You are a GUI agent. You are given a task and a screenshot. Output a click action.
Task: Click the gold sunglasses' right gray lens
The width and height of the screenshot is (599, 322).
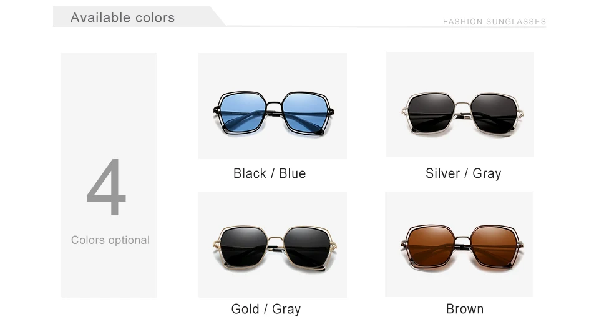(x=308, y=247)
